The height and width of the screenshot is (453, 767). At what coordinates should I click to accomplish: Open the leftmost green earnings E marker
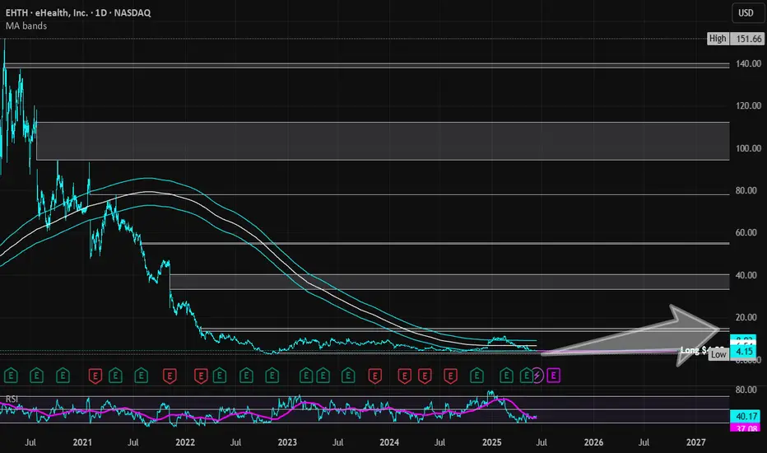11,376
